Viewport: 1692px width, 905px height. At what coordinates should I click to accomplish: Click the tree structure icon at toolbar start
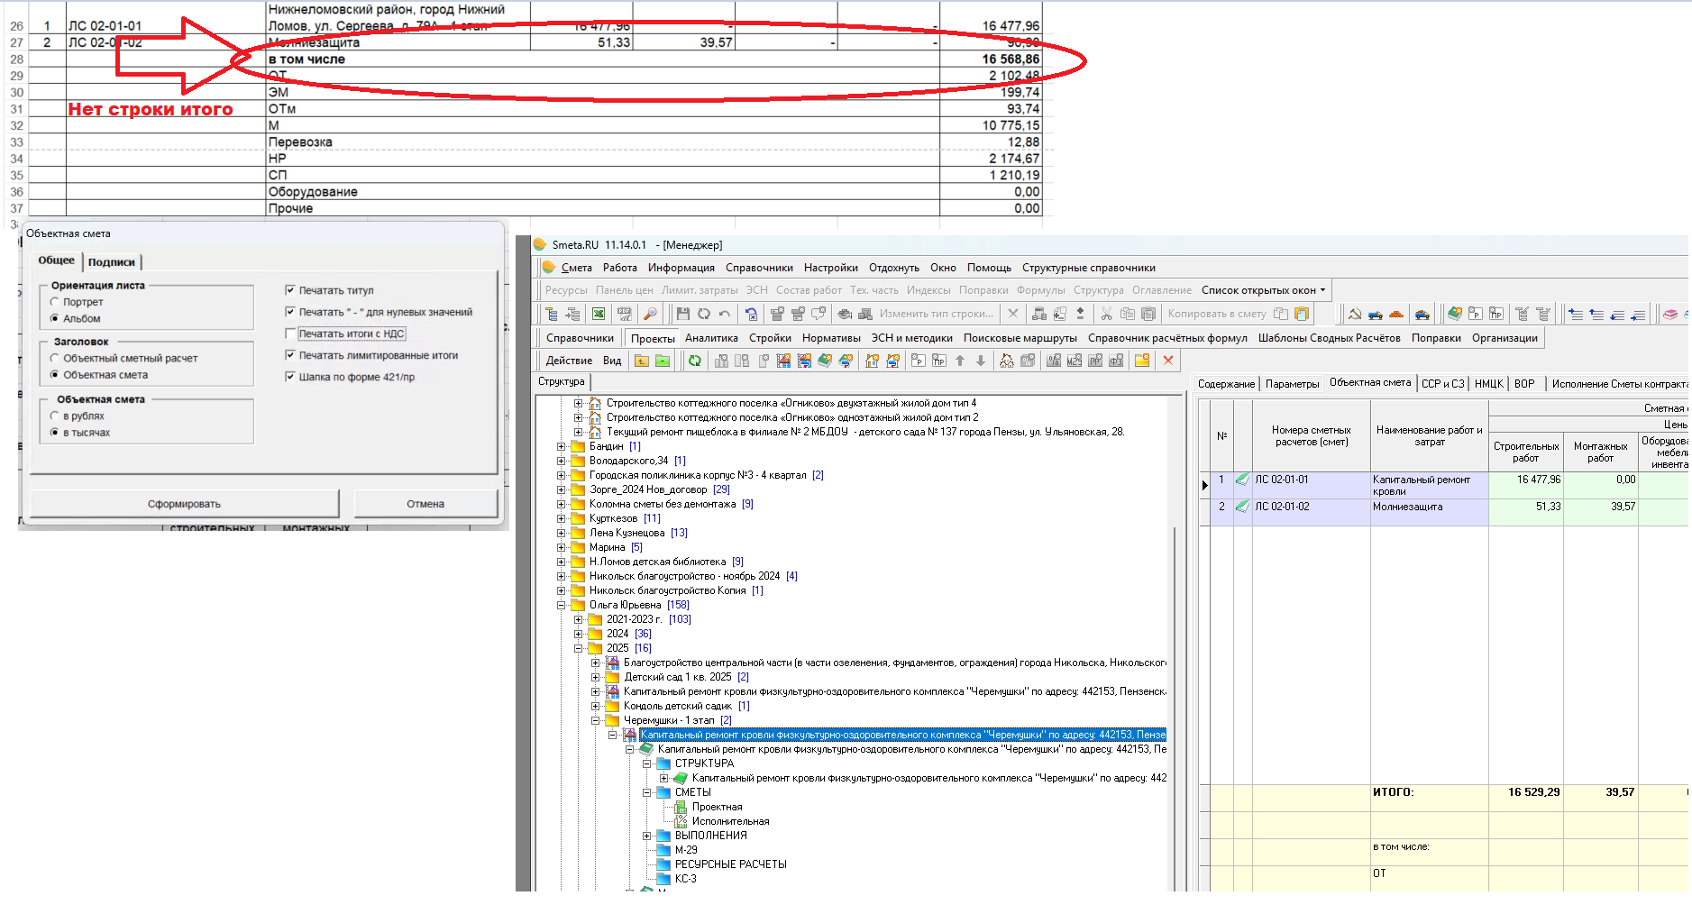(551, 314)
